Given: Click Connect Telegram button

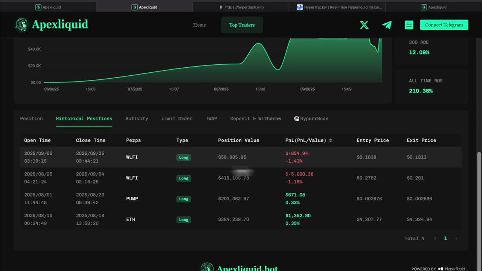Looking at the screenshot, I should (x=444, y=25).
